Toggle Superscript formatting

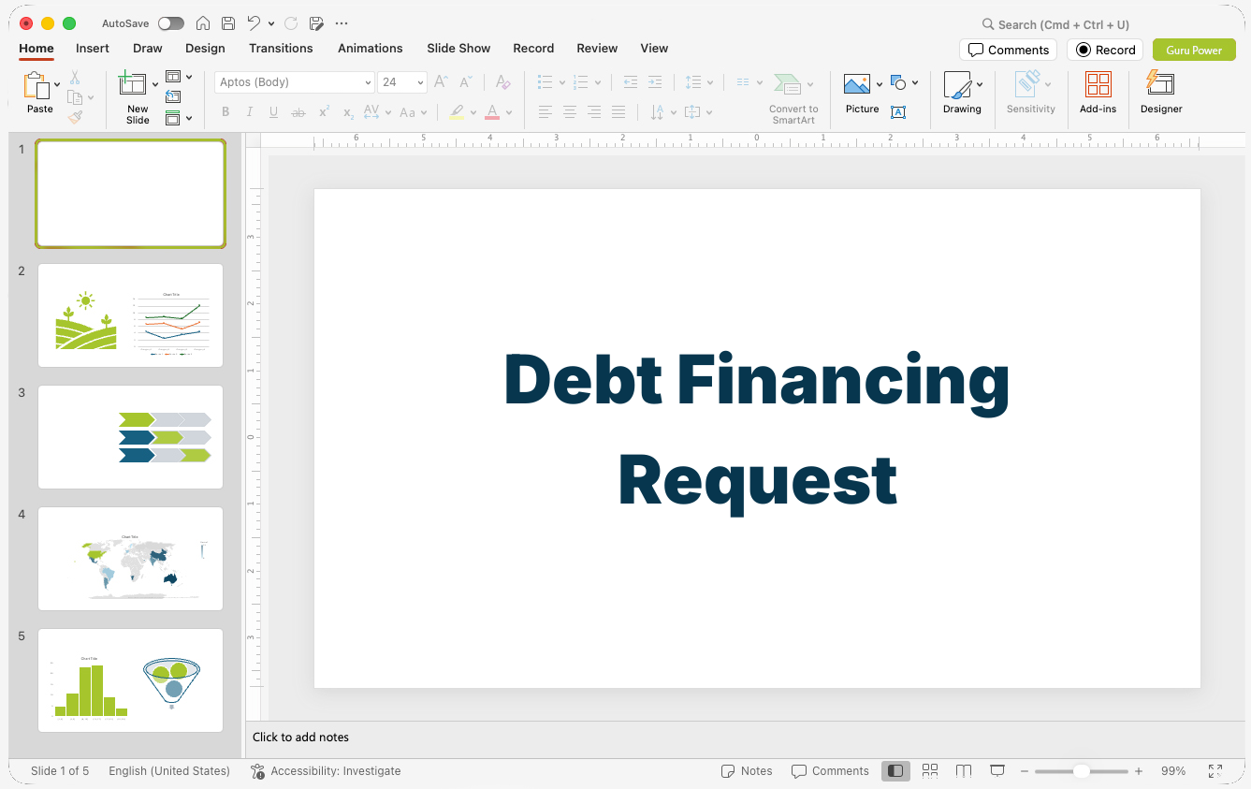(324, 112)
